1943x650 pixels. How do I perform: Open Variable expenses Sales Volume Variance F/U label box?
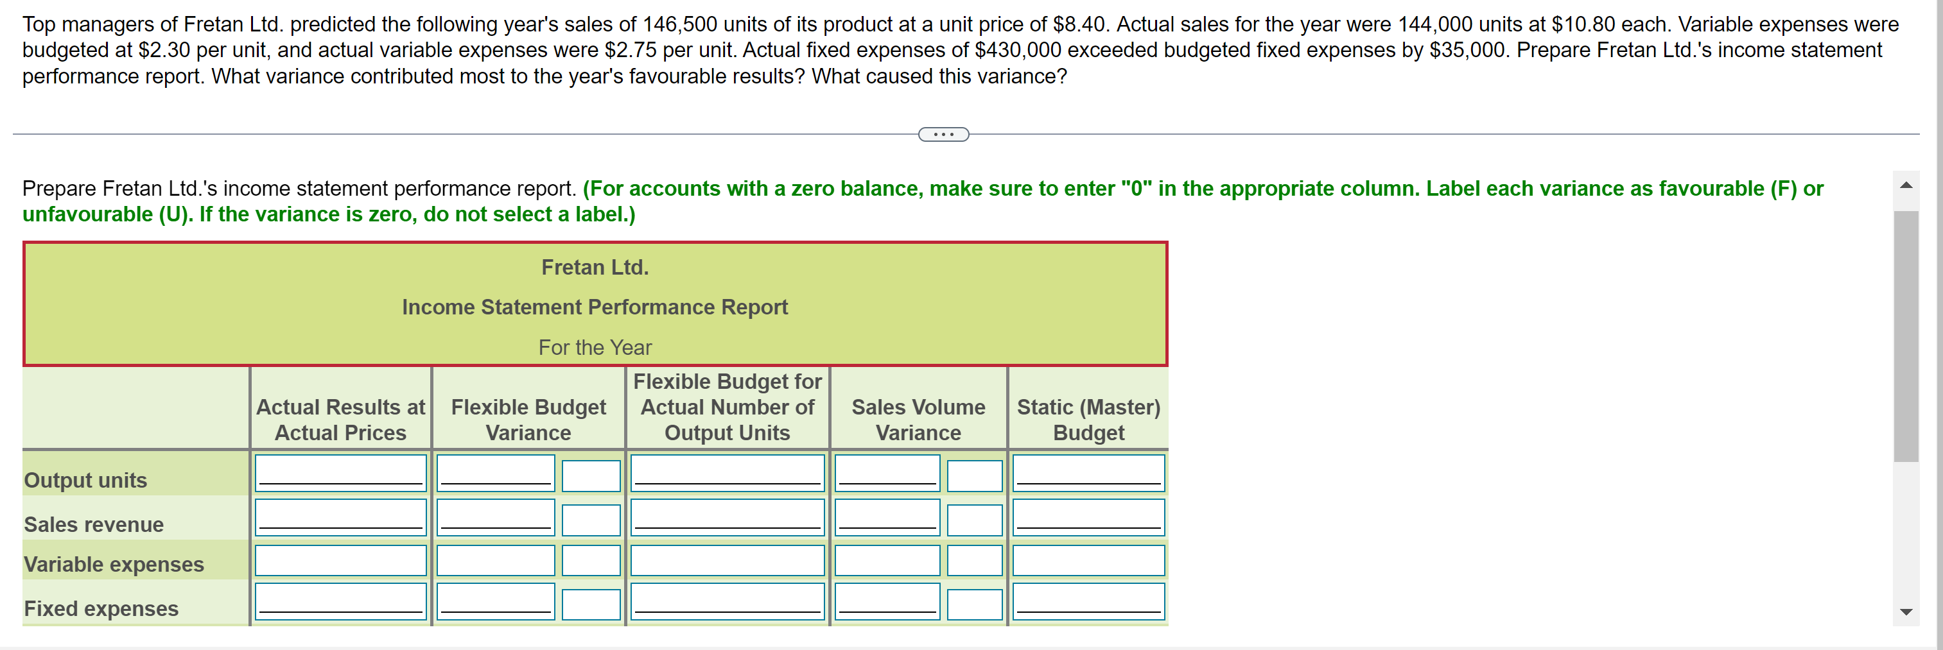[975, 560]
